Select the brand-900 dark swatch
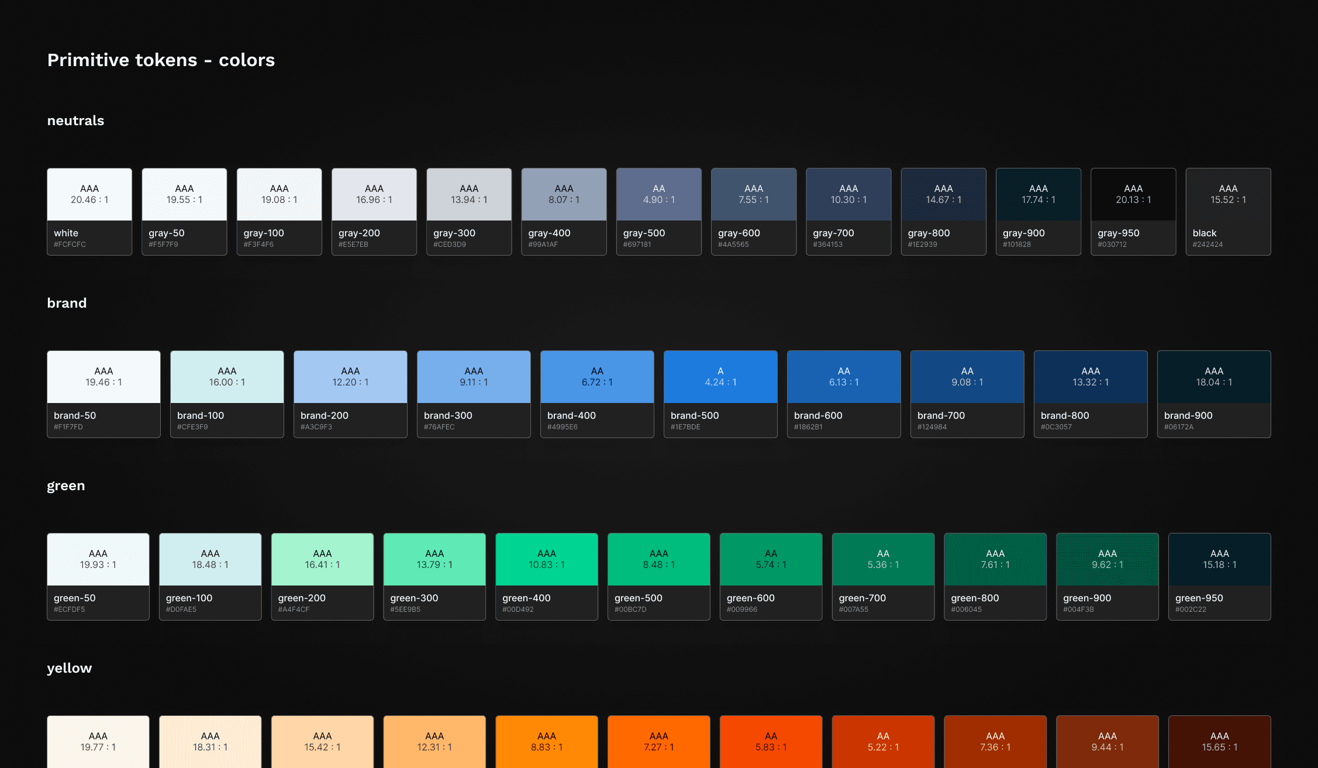Image resolution: width=1318 pixels, height=768 pixels. (1213, 394)
